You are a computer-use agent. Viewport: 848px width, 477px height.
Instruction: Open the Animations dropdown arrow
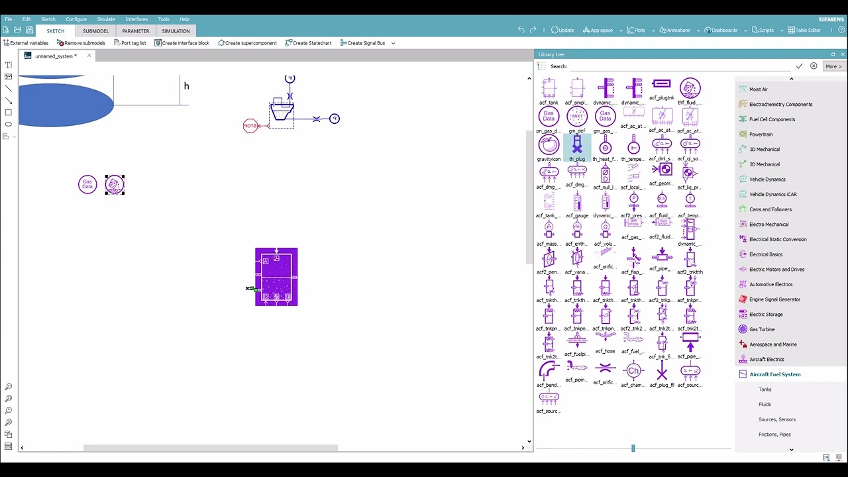(x=698, y=30)
